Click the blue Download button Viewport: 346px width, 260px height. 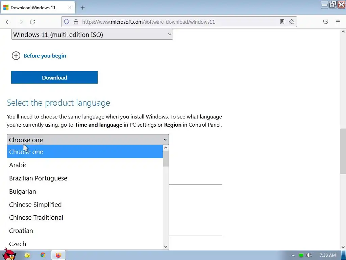[54, 78]
